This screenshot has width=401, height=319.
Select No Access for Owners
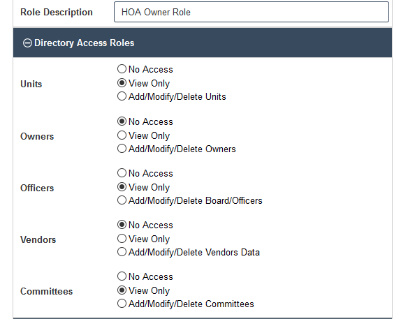[x=122, y=121]
